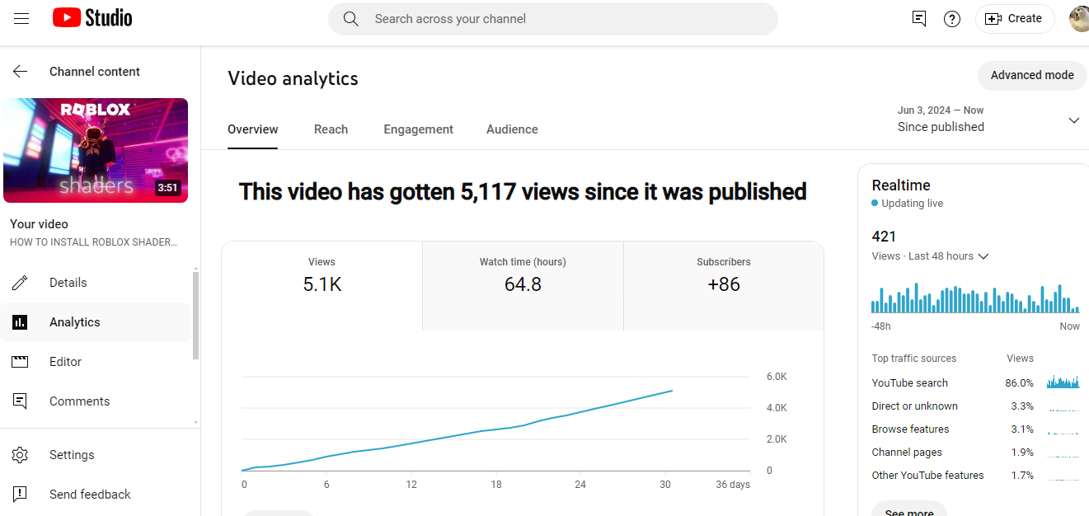Screen dimensions: 1089x516
Task: Select the Views 5.1K metric card
Action: click(322, 286)
